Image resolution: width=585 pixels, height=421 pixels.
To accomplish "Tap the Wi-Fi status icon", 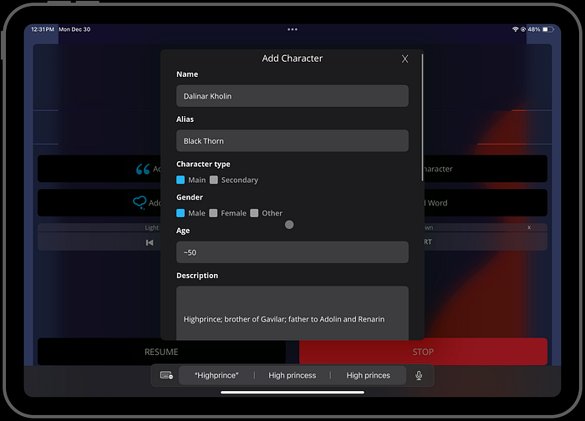I will (x=516, y=29).
